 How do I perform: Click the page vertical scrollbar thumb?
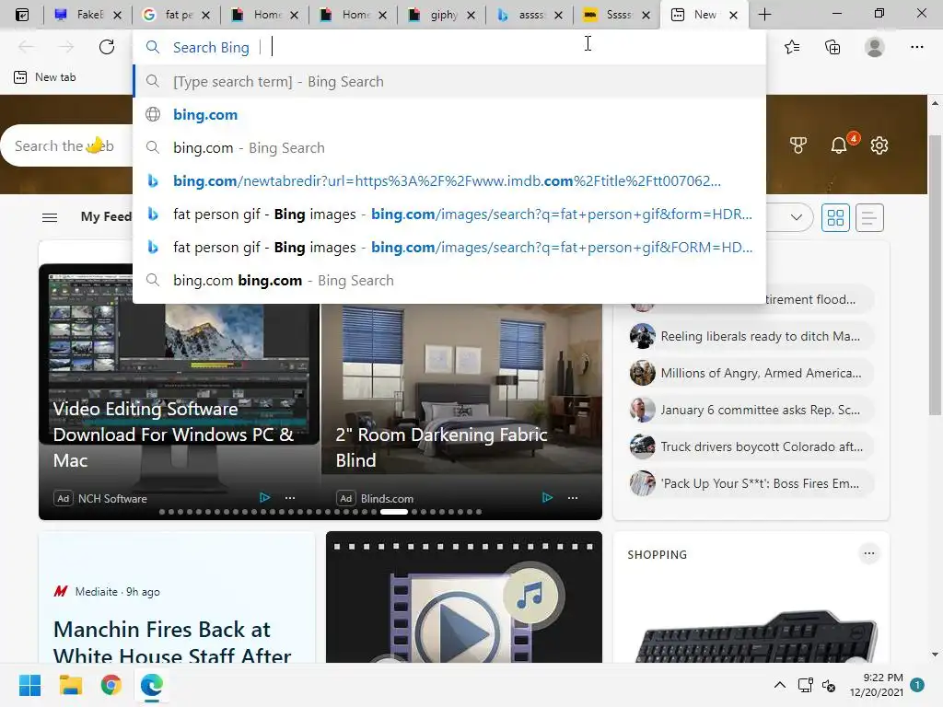pos(935,274)
